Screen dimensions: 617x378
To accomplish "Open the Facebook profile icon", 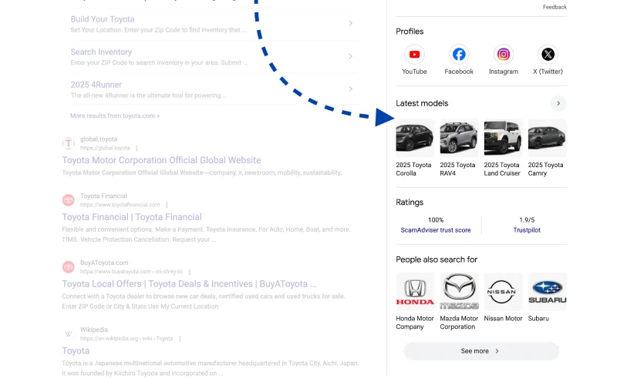I will (x=459, y=54).
